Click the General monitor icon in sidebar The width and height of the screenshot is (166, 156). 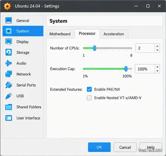[8, 20]
